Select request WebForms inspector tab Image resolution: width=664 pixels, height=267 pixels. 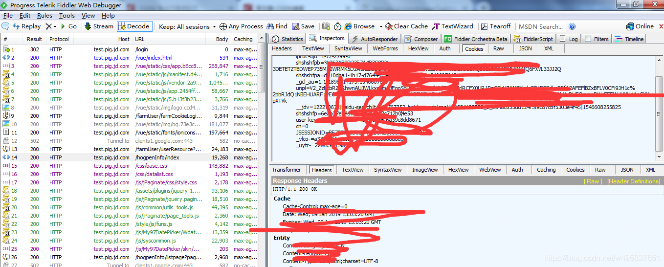coord(385,48)
